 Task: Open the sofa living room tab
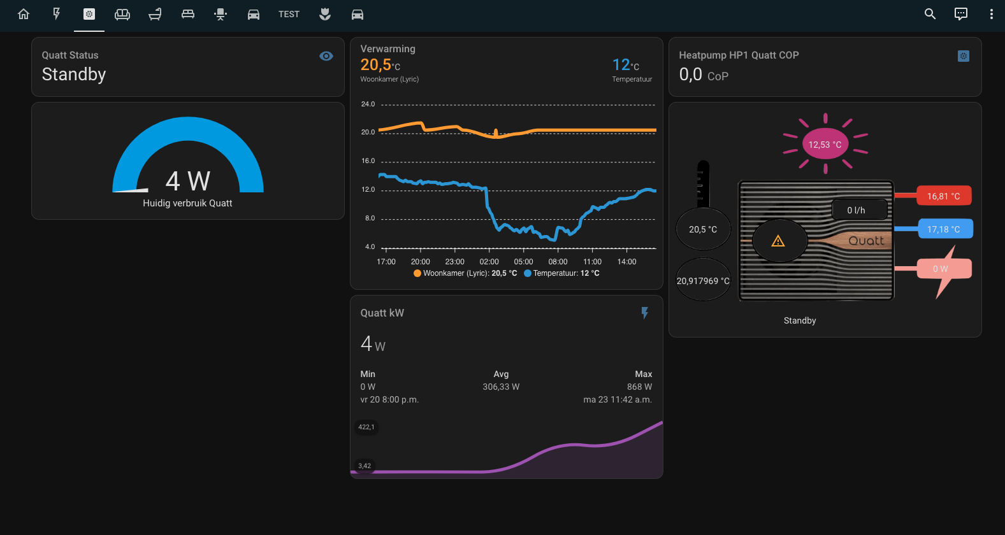(x=122, y=14)
